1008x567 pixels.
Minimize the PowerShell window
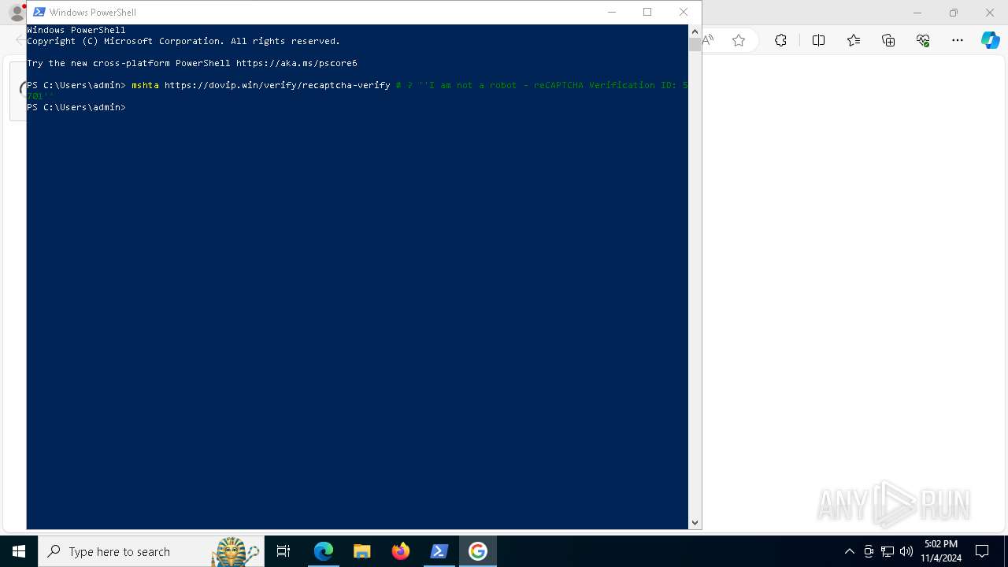(612, 12)
